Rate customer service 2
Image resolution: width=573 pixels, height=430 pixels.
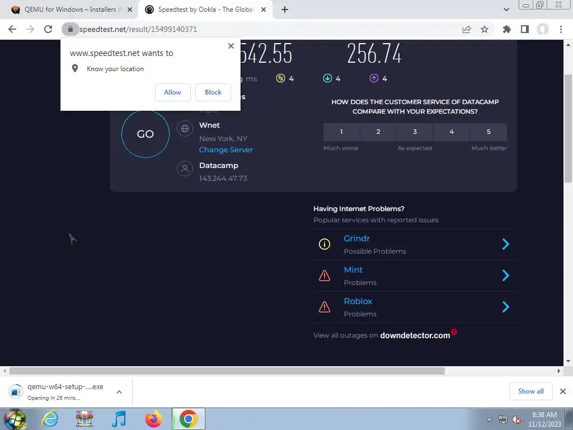378,132
